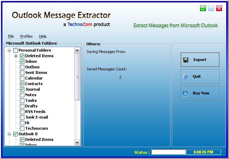Click the 'Saving Messages From:' label
Viewport: 229px width, 159px height.
click(106, 52)
